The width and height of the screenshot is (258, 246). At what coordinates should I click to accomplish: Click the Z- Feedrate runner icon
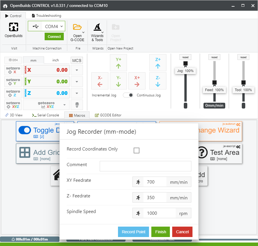138,198
